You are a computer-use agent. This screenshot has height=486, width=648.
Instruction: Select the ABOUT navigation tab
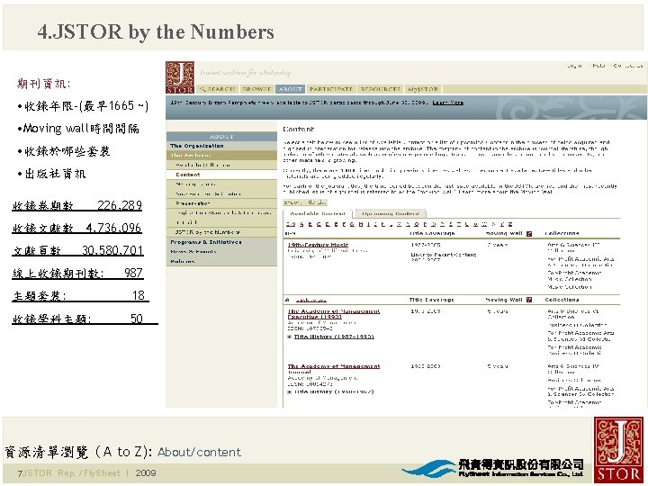(290, 89)
